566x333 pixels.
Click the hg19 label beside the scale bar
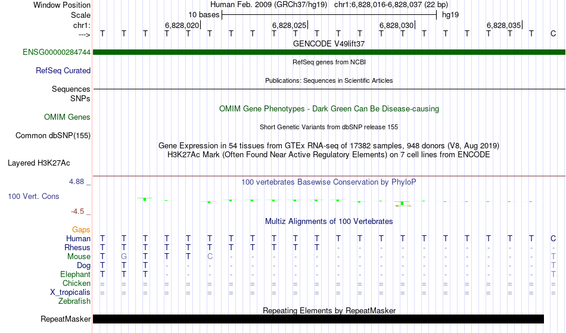[450, 15]
